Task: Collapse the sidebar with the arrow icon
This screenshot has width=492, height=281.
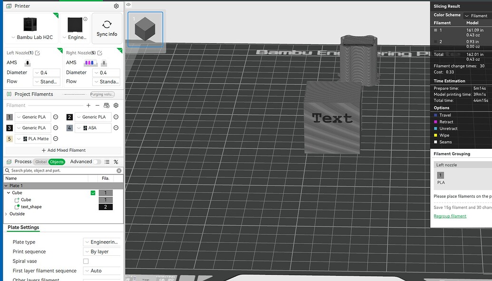Action: (128, 4)
